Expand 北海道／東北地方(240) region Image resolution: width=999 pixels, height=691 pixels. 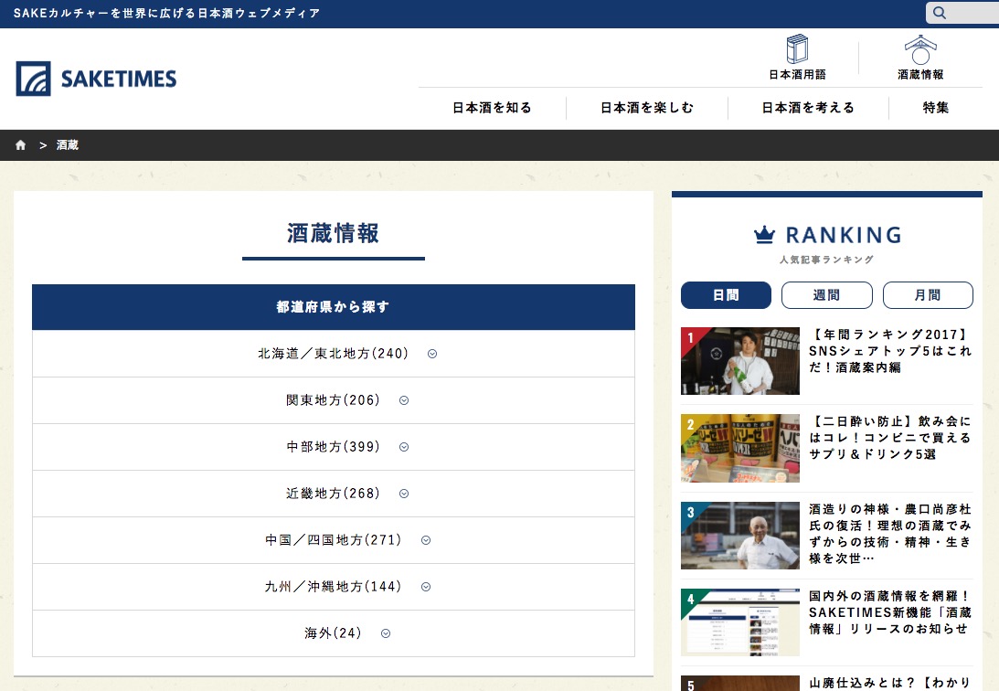pos(334,354)
